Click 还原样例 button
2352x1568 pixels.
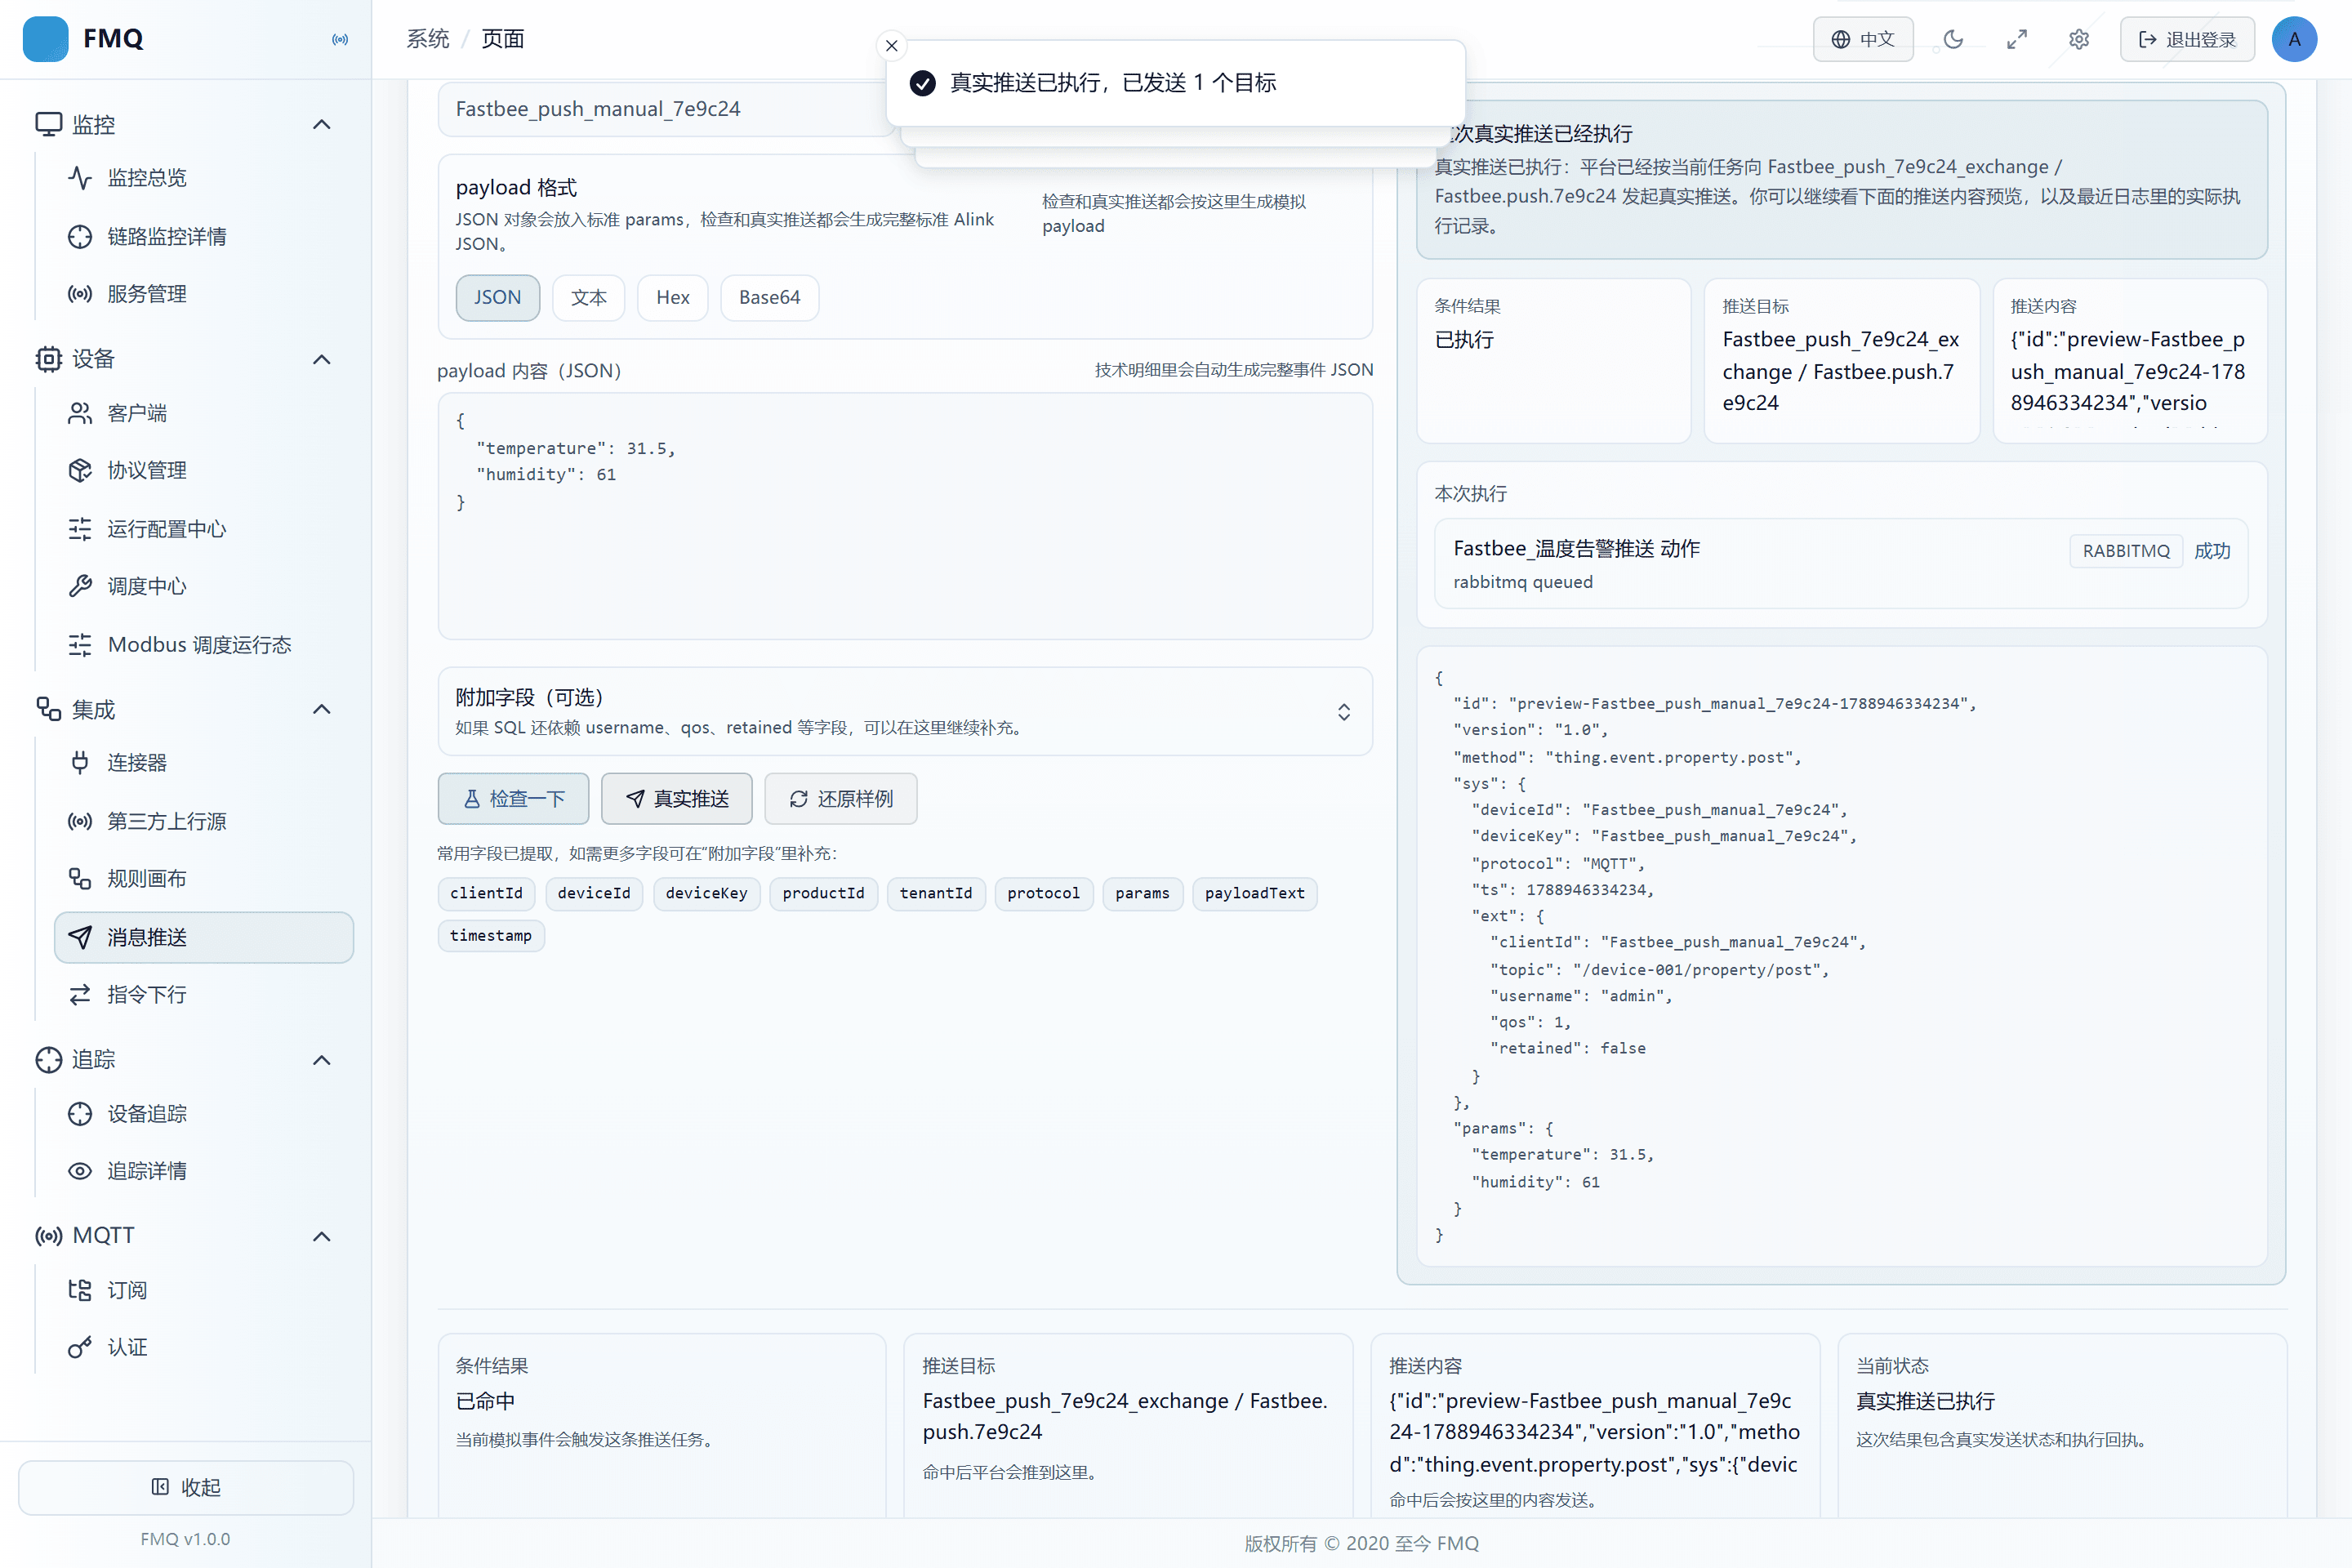coord(840,799)
